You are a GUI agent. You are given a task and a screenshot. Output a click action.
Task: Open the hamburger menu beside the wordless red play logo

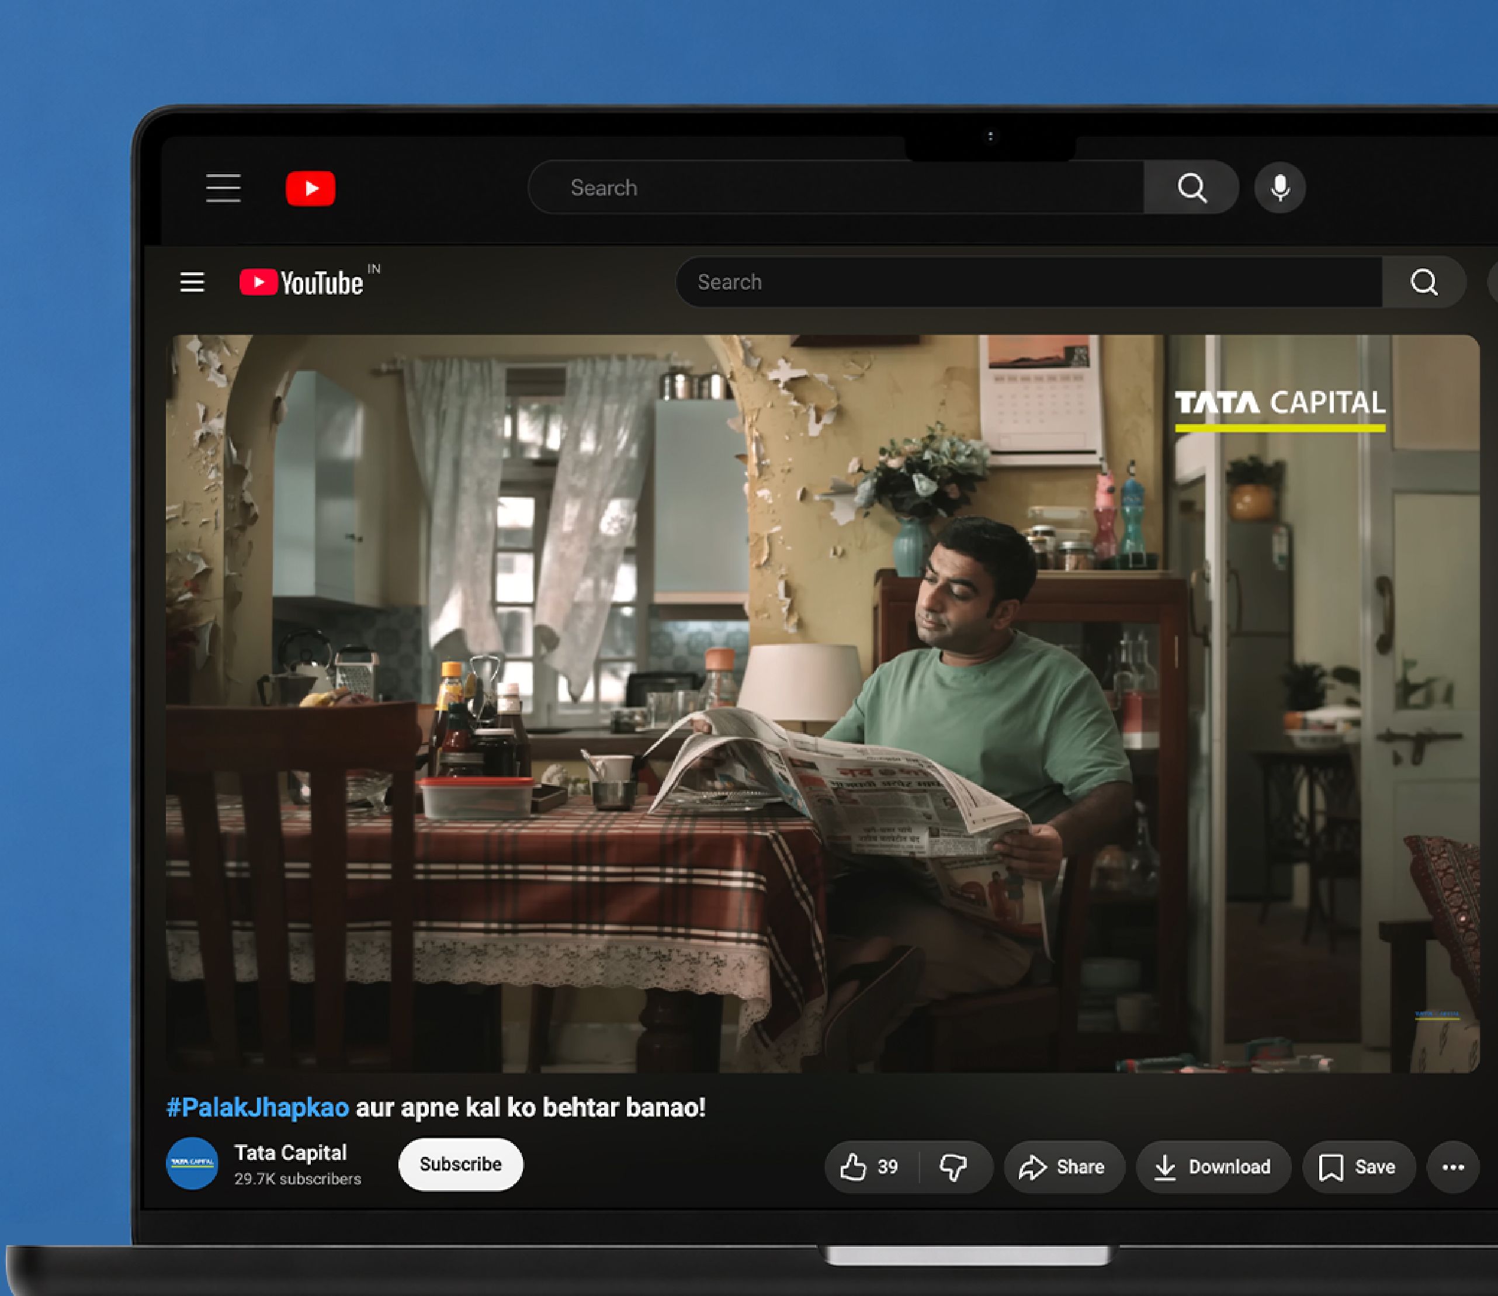(x=223, y=188)
